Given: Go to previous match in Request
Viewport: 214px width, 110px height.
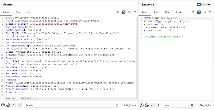Looking at the screenshot, I should (x=14, y=105).
